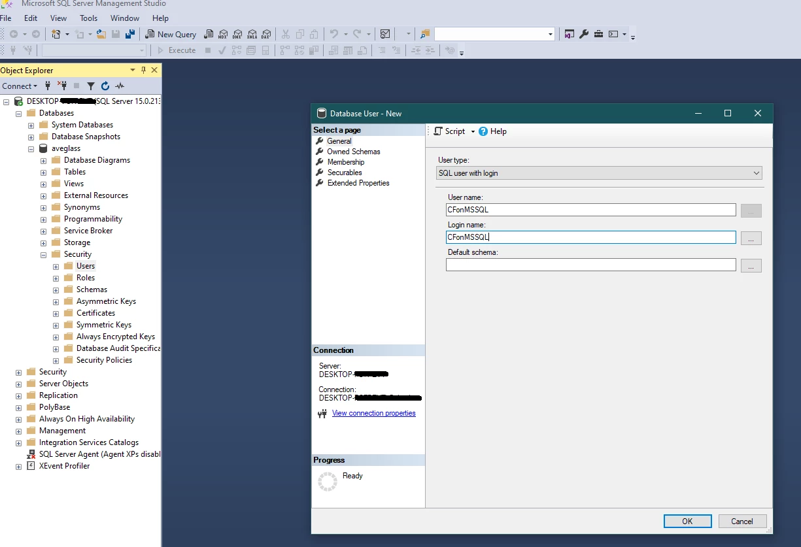Open the Window menu

125,18
